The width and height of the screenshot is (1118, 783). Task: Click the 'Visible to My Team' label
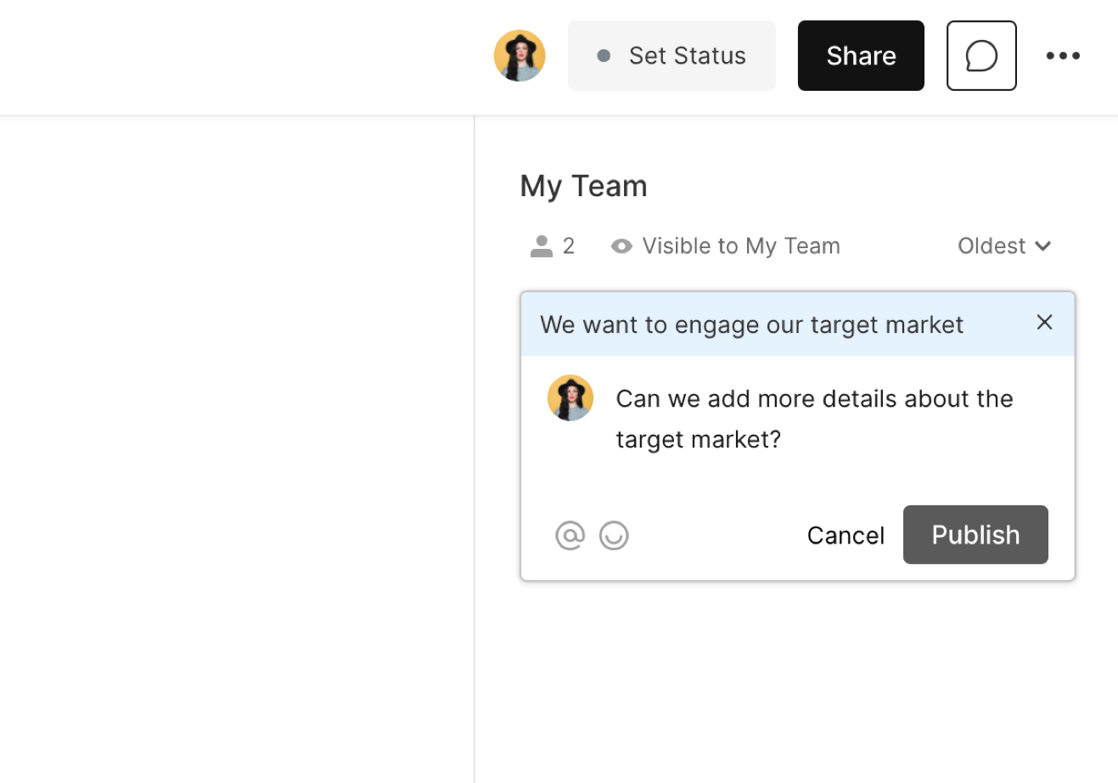pyautogui.click(x=740, y=246)
